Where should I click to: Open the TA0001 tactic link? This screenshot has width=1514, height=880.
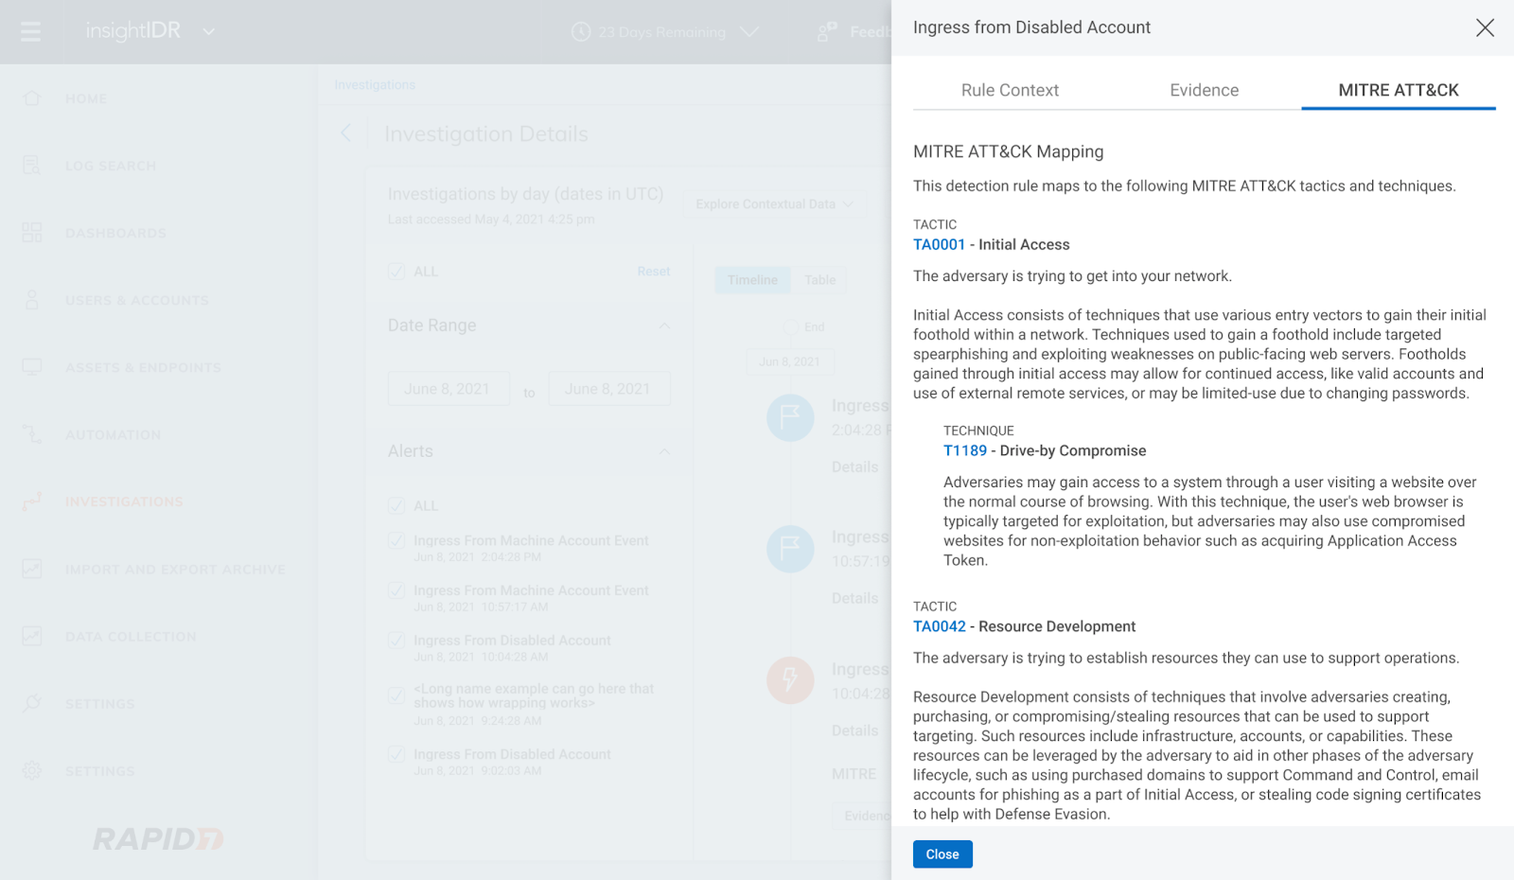[x=939, y=245]
